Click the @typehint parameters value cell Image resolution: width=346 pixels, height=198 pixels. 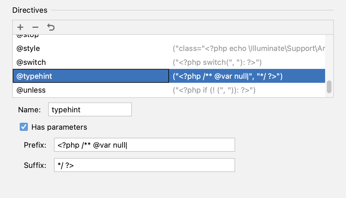[247, 76]
